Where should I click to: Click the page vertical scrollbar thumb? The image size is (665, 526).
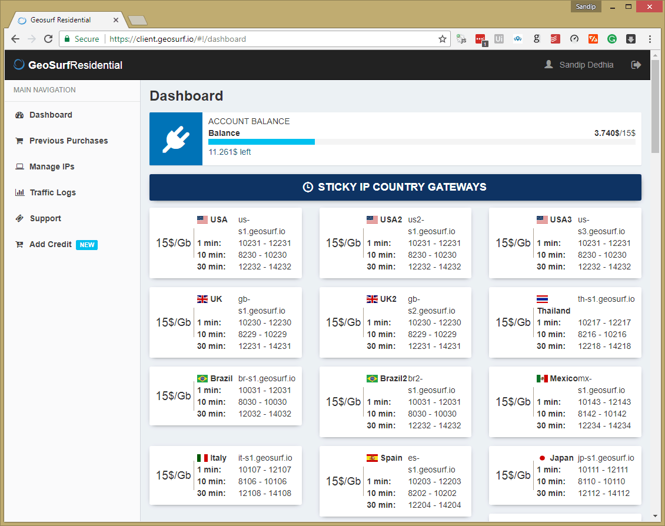click(655, 106)
